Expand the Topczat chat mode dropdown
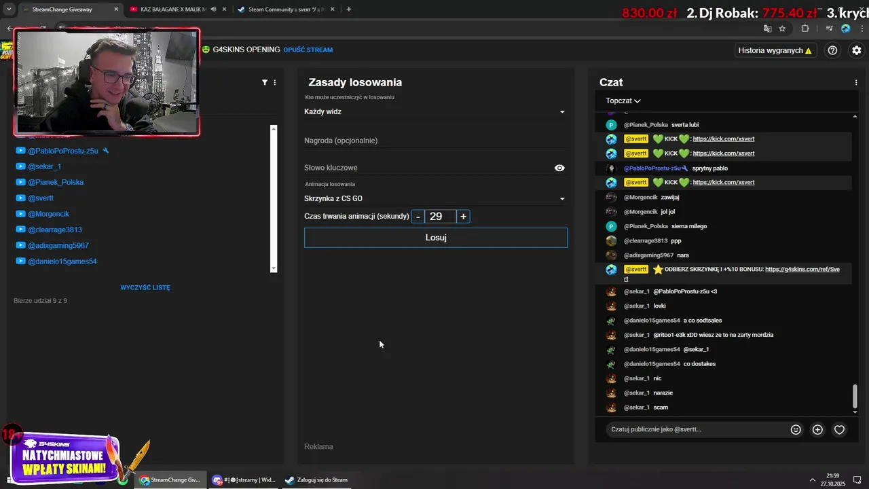 click(623, 101)
